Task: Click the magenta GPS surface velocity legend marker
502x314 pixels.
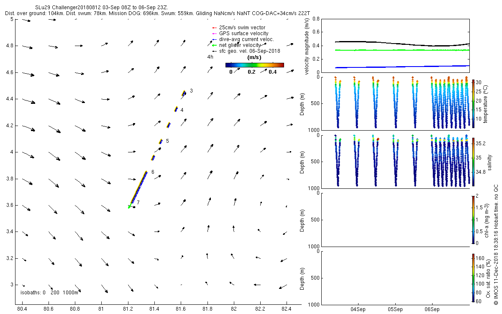Action: (214, 33)
